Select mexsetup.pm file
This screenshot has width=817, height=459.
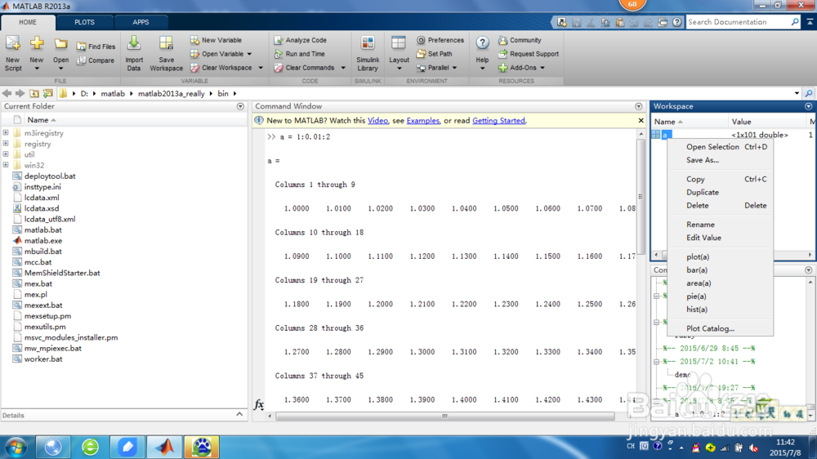[x=47, y=316]
